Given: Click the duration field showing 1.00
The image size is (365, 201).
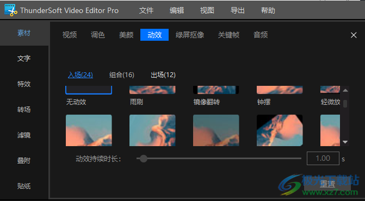Looking at the screenshot, I should [x=323, y=158].
